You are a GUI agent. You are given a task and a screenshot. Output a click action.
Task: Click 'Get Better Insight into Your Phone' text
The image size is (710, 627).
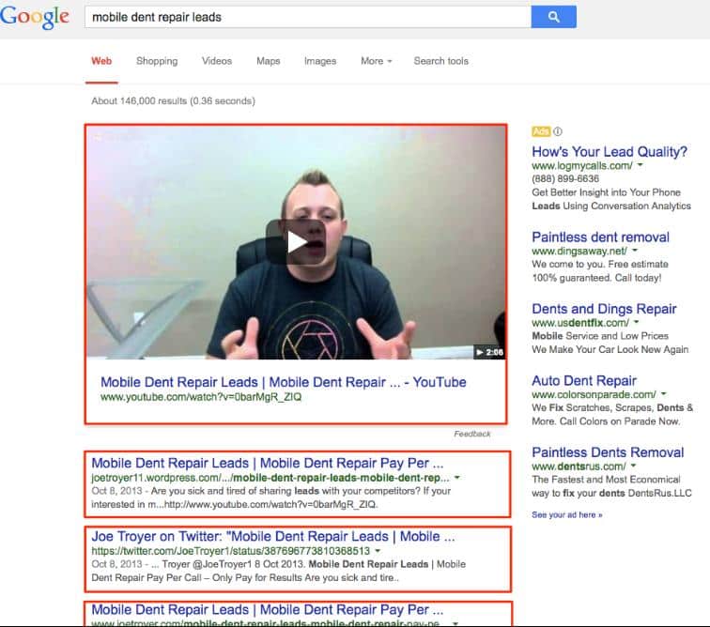pyautogui.click(x=606, y=192)
